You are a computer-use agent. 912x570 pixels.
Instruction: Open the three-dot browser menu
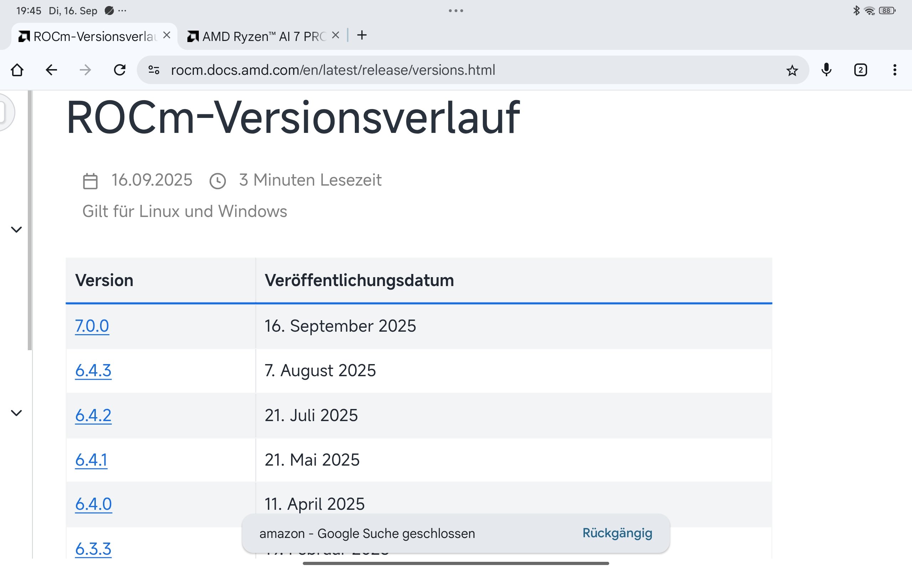click(895, 70)
